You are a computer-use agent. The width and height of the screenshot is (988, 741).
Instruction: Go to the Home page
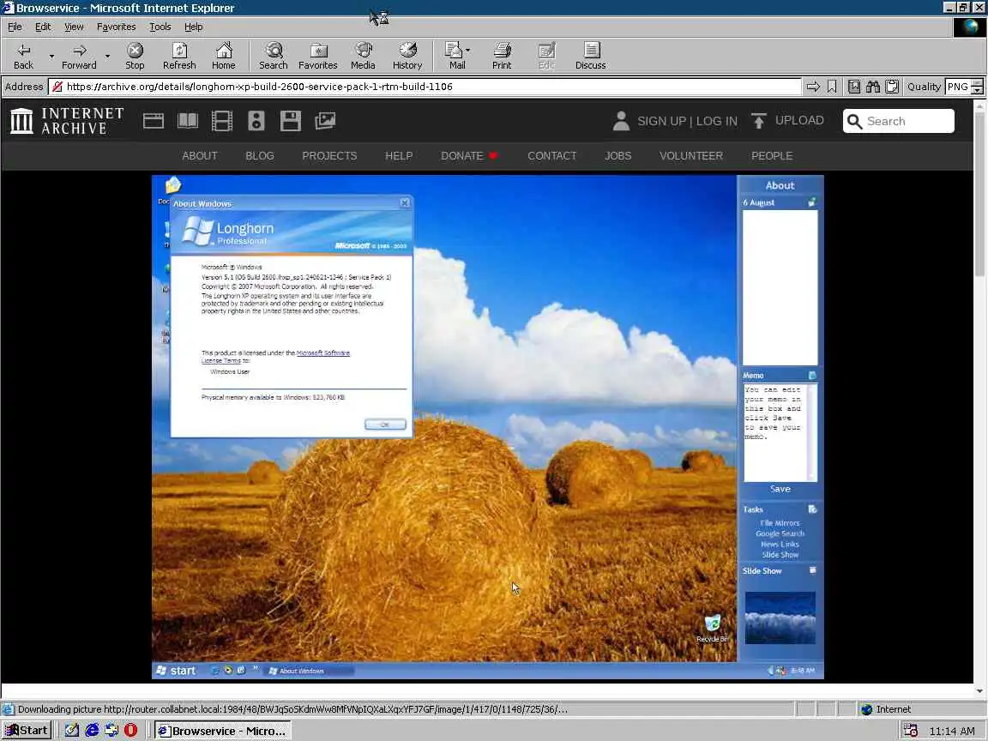[224, 56]
